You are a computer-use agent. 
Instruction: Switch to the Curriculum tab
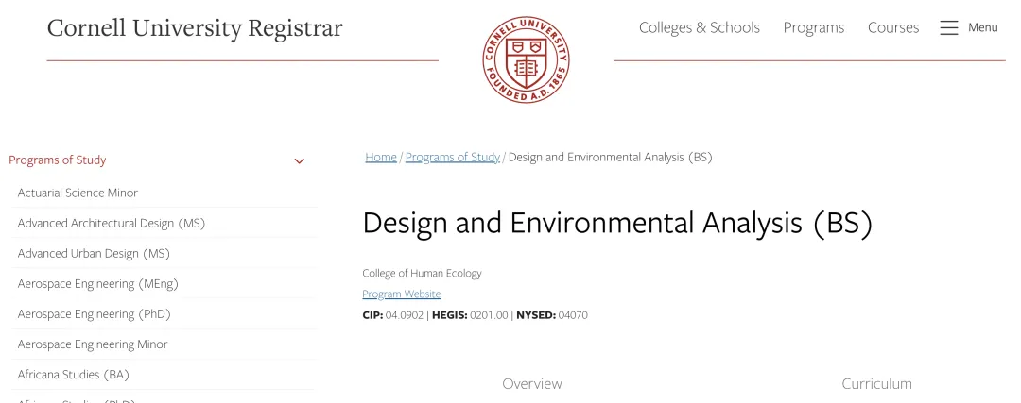tap(876, 384)
